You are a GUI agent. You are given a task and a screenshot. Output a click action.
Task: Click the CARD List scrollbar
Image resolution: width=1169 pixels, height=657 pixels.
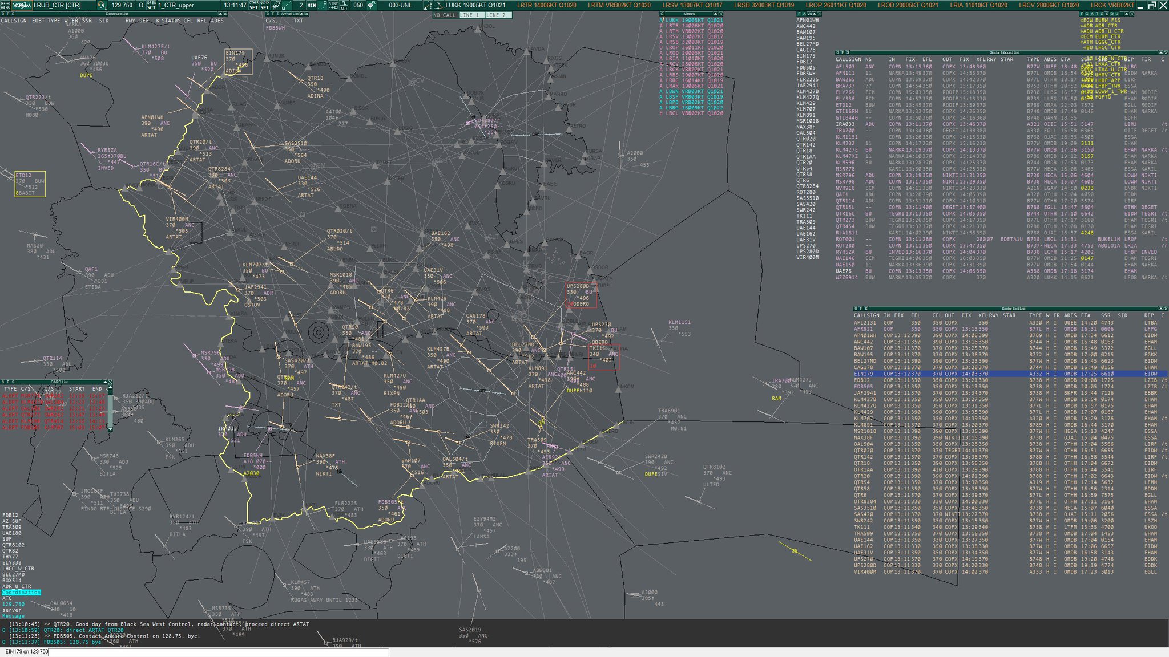point(110,411)
